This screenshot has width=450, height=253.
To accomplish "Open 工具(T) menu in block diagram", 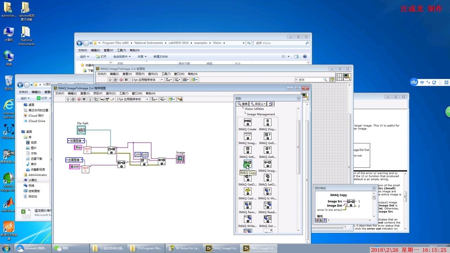I will 124,93.
